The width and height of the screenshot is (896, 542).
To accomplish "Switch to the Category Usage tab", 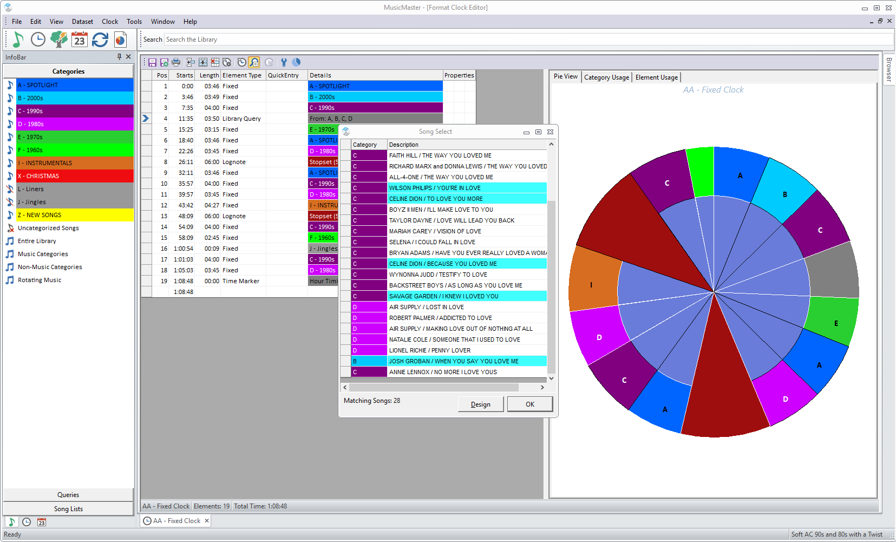I will coord(606,77).
